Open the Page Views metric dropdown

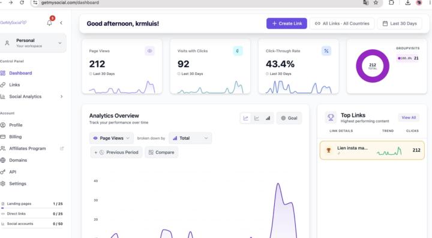tap(112, 138)
